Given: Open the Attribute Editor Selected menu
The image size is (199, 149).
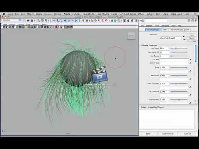Looking at the screenshot, I should 149,26.
